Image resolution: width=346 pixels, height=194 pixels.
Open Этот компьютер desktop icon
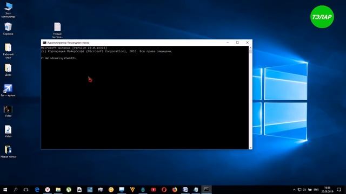[8, 10]
